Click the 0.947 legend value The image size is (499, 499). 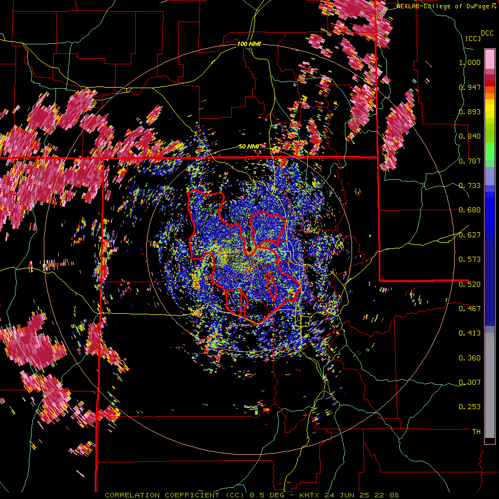[x=470, y=87]
